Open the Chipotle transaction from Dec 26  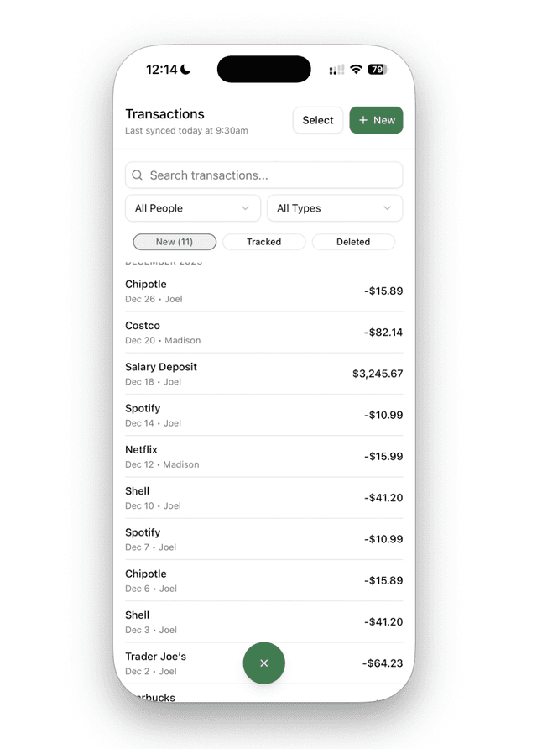263,291
